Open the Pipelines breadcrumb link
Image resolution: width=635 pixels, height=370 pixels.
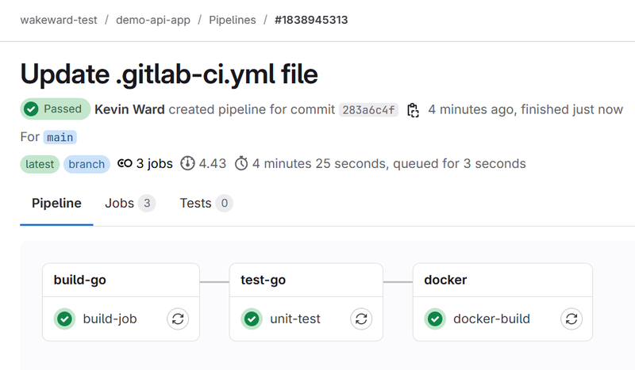(233, 20)
